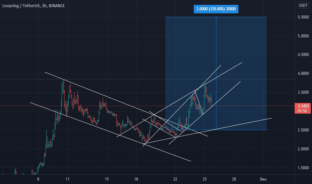Click the date label 25 on time axis
Image resolution: width=312 pixels, height=184 pixels.
(205, 179)
